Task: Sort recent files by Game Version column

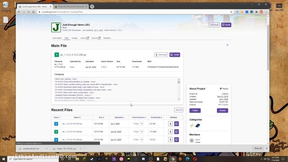Action: pyautogui.click(x=139, y=117)
